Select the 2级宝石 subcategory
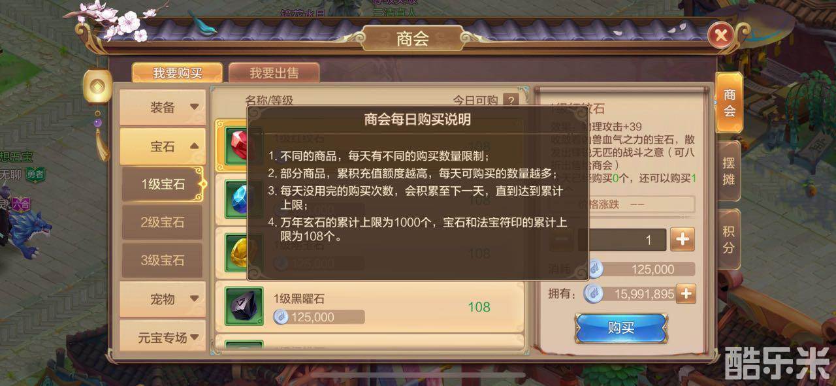 (x=163, y=222)
